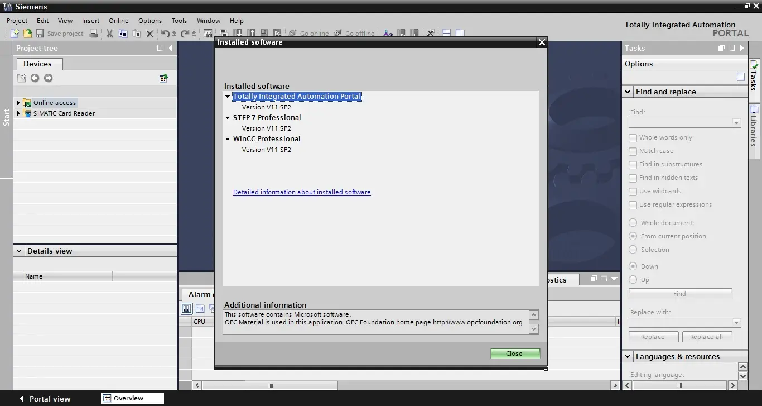Open Detailed information about installed software link

tap(302, 192)
